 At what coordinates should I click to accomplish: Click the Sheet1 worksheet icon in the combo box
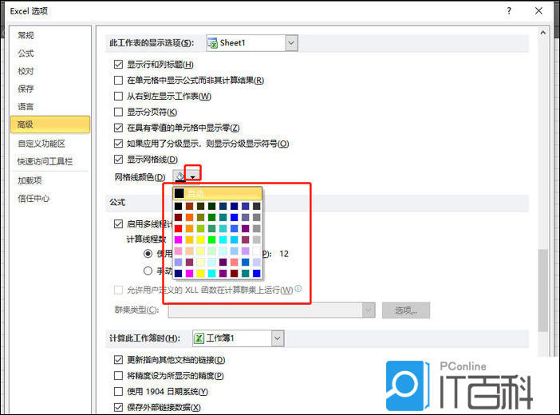(x=212, y=43)
